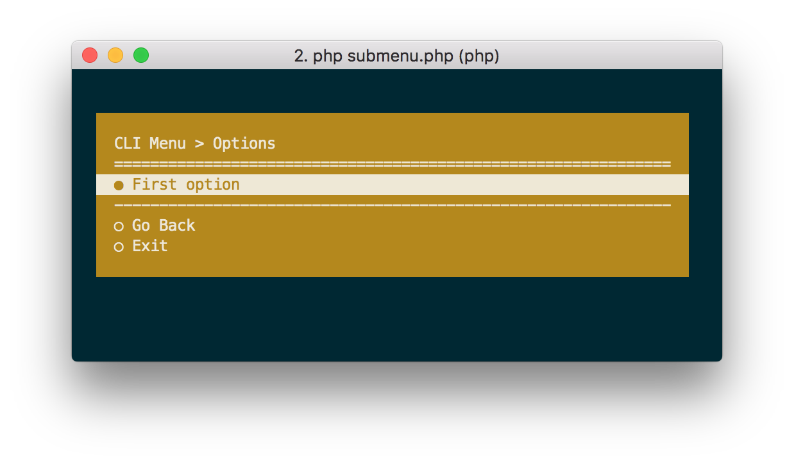Click the double-line separator under the header
The image size is (794, 464).
392,163
